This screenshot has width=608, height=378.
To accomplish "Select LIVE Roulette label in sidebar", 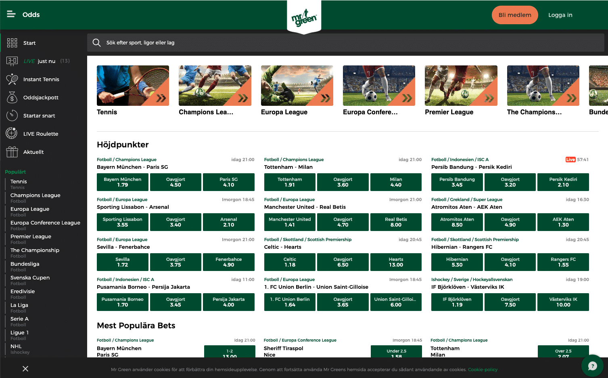I will tap(41, 134).
